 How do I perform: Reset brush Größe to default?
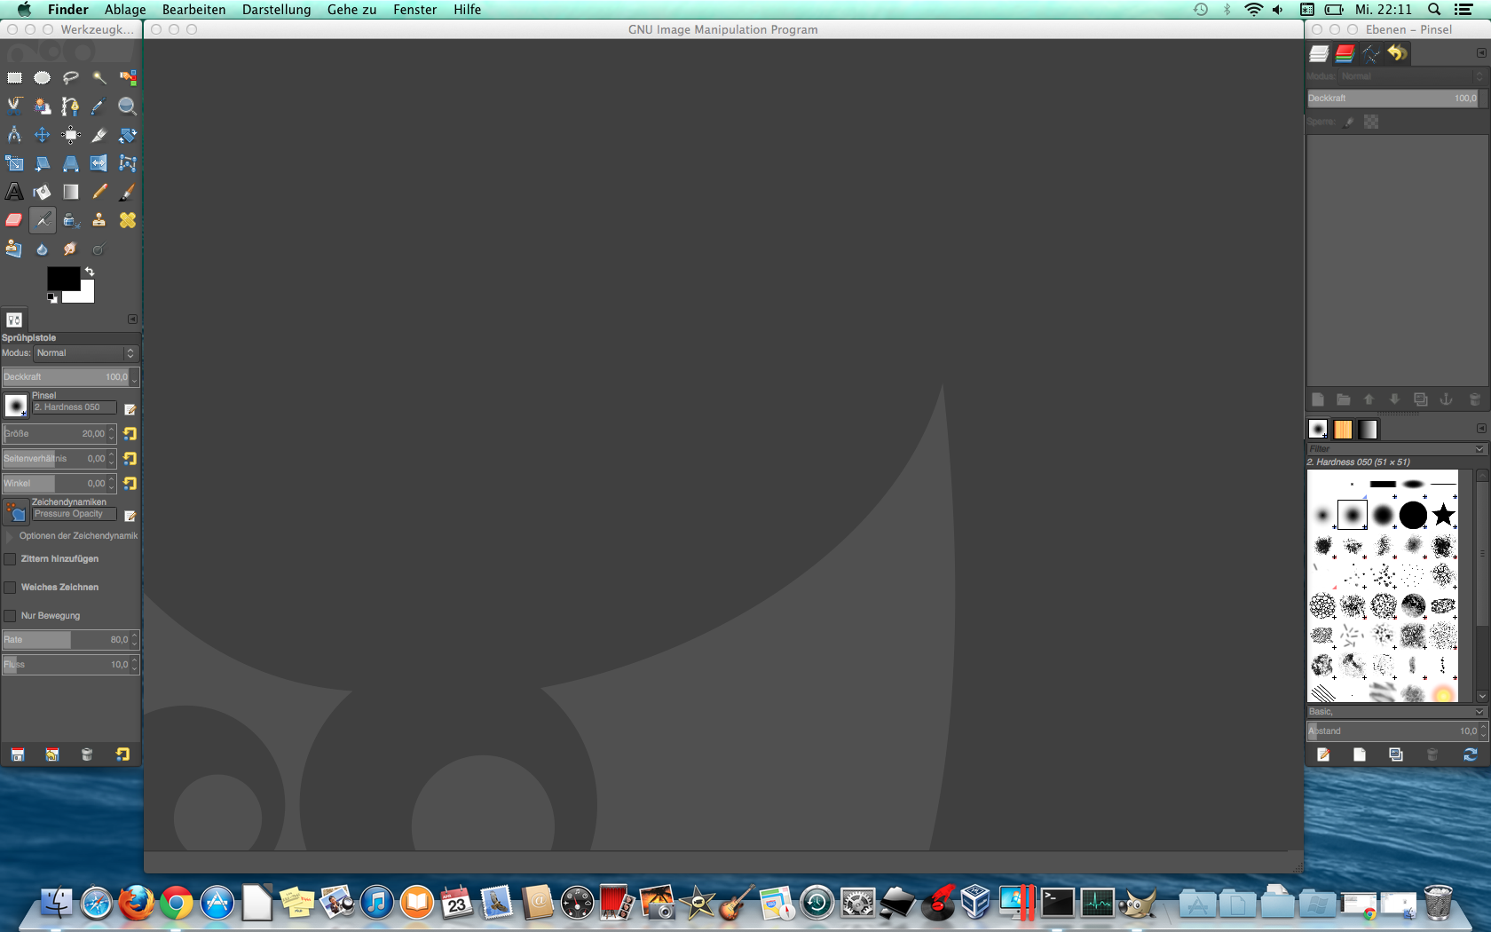pos(130,434)
